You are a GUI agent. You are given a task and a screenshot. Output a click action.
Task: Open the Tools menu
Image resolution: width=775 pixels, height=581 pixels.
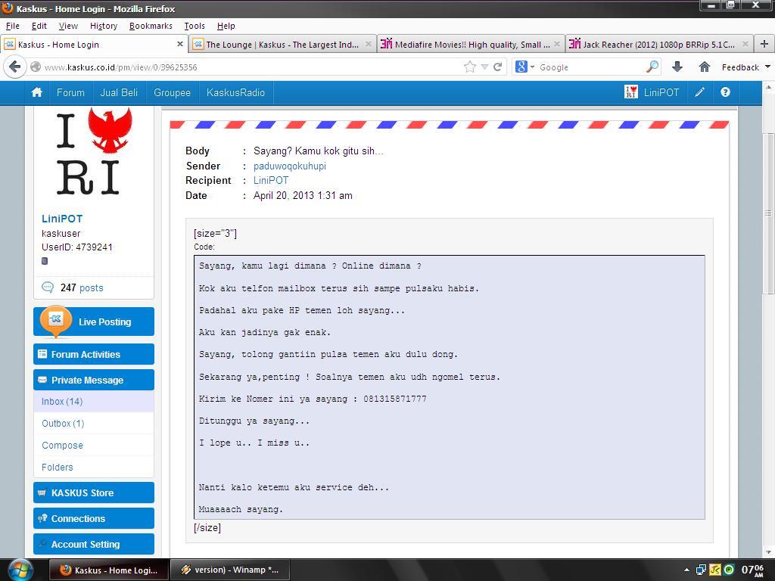click(195, 26)
